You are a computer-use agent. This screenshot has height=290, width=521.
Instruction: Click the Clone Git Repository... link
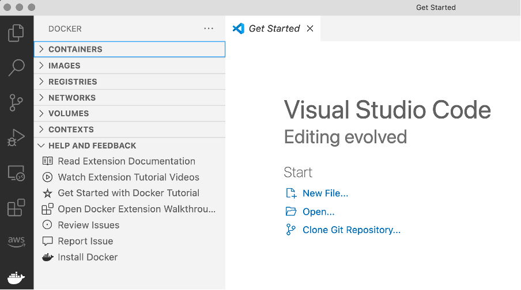coord(351,230)
